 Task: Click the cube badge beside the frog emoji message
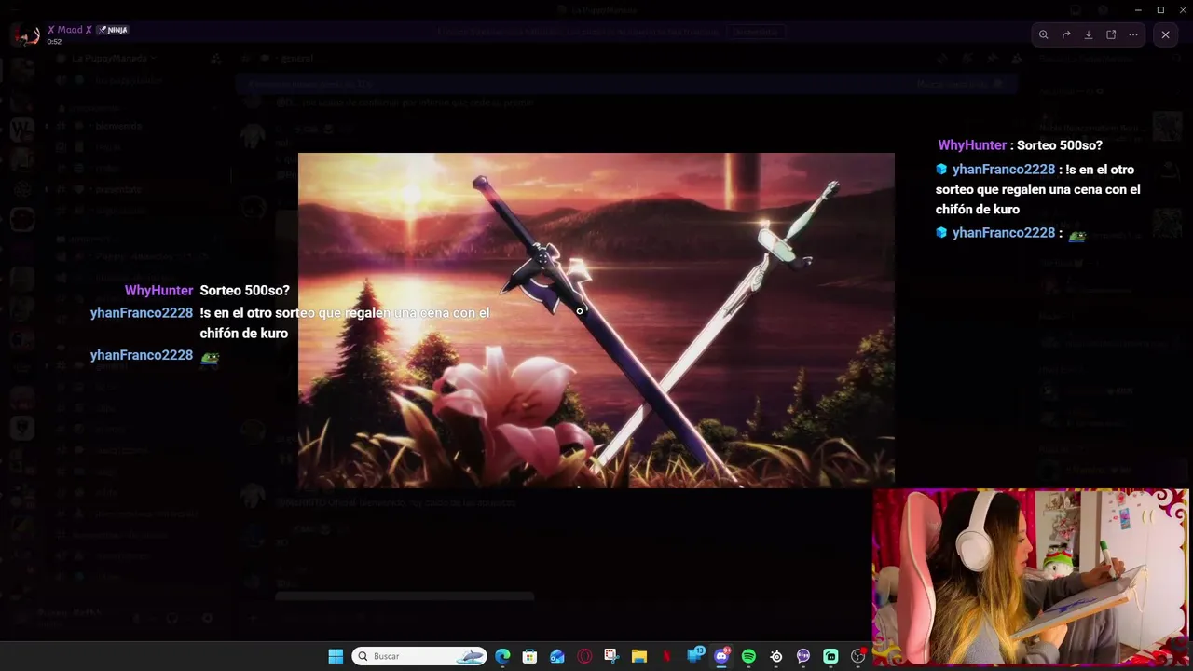click(941, 233)
